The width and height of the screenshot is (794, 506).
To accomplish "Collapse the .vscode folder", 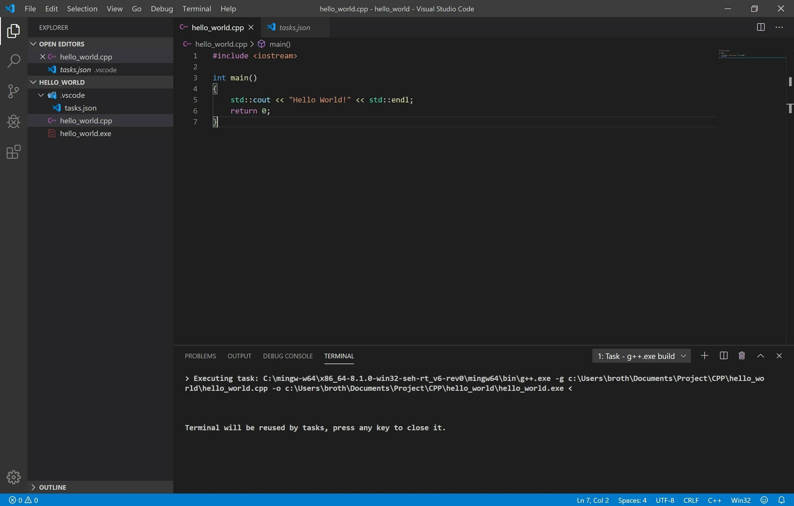I will coord(41,95).
